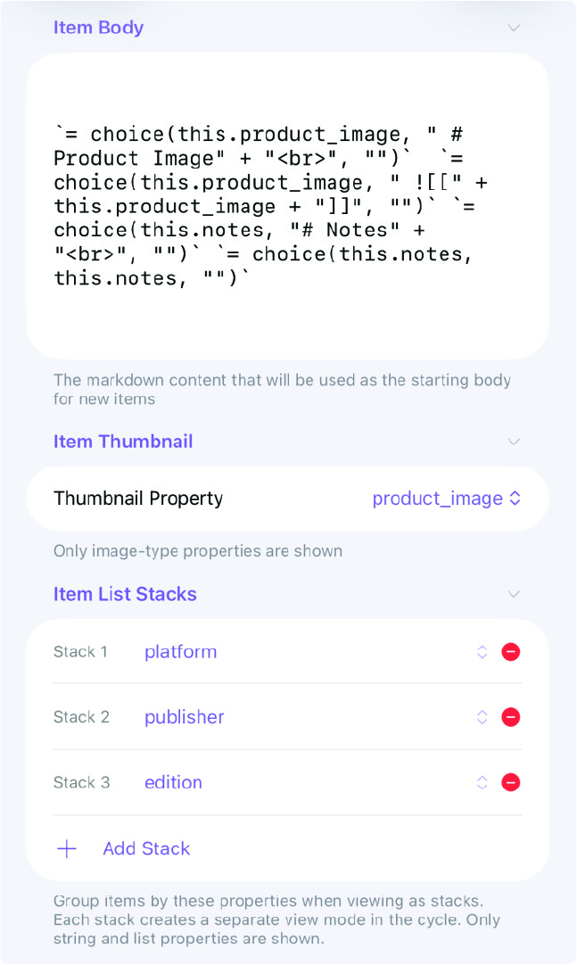Viewport: 577px width, 965px height.
Task: Click the stepper arrows on the edition selector
Action: click(x=482, y=782)
